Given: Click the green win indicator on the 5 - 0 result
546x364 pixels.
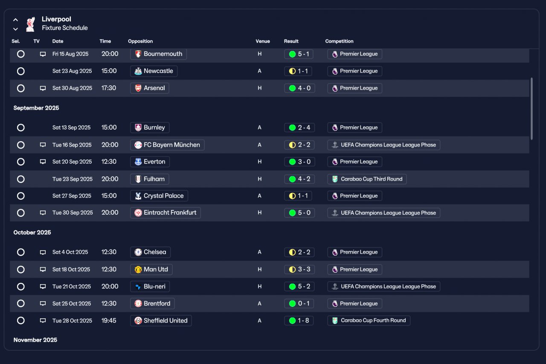Looking at the screenshot, I should (x=292, y=213).
